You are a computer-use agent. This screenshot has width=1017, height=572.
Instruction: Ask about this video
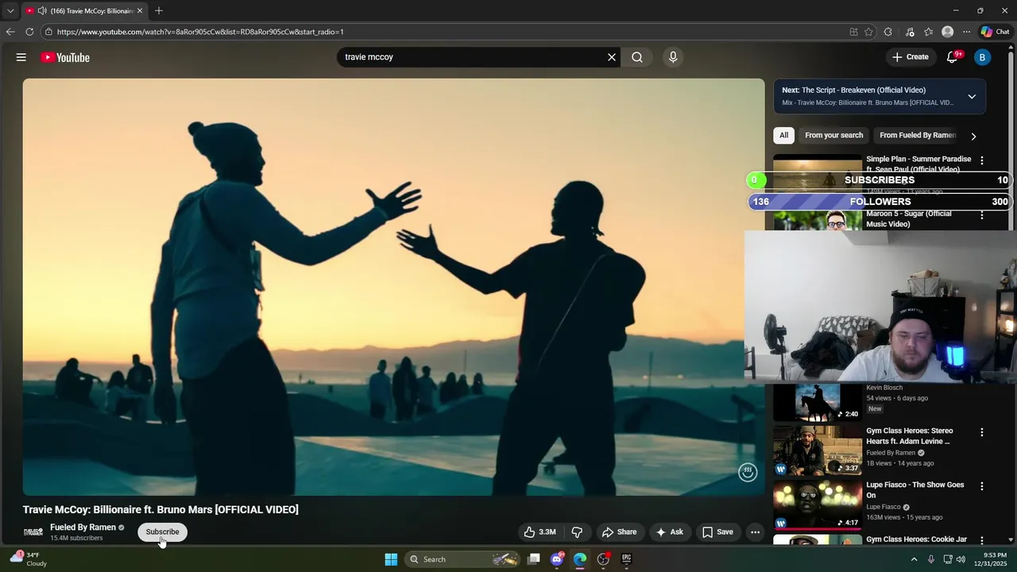(669, 532)
